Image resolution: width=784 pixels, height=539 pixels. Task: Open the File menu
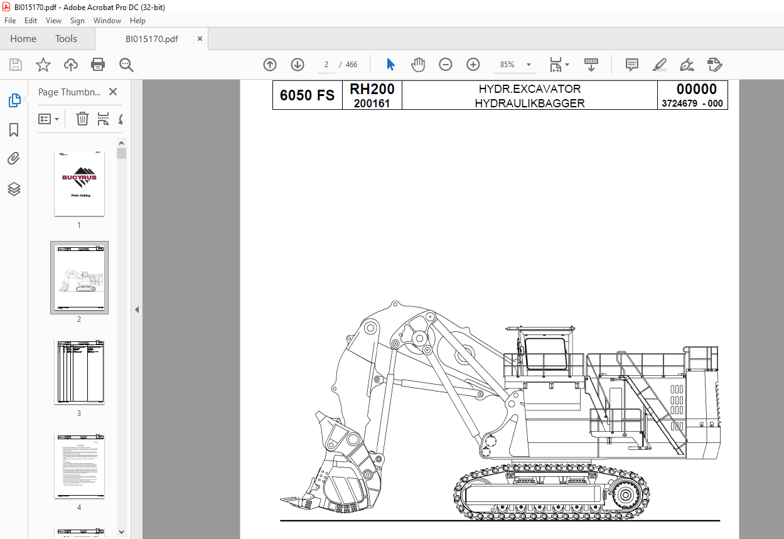(10, 21)
